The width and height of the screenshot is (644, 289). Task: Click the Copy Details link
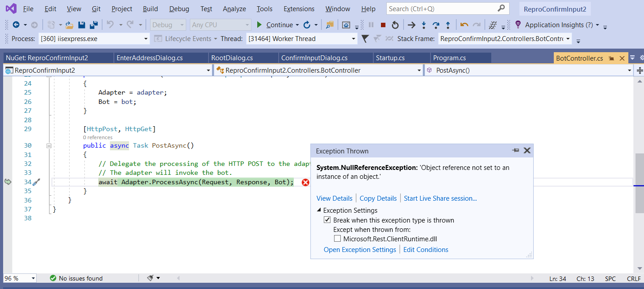[x=378, y=198]
